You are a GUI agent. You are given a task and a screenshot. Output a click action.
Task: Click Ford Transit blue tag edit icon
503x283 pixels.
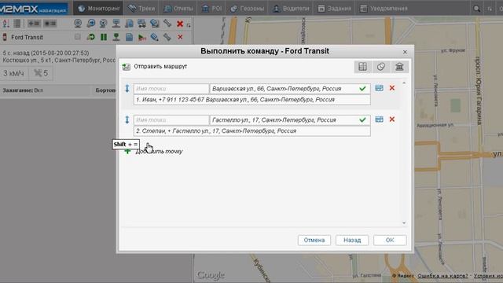coord(154,37)
